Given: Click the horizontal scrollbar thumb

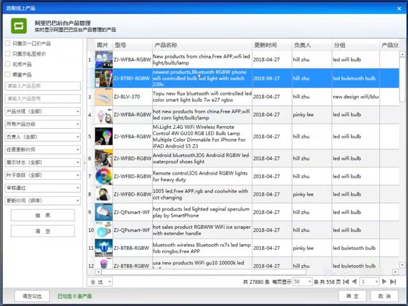Looking at the screenshot, I should click(x=203, y=272).
